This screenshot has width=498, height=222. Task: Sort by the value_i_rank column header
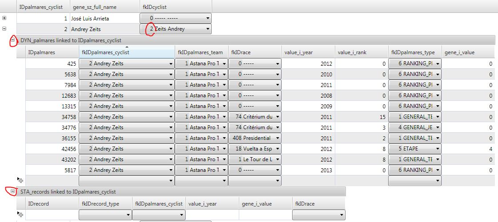[361, 52]
